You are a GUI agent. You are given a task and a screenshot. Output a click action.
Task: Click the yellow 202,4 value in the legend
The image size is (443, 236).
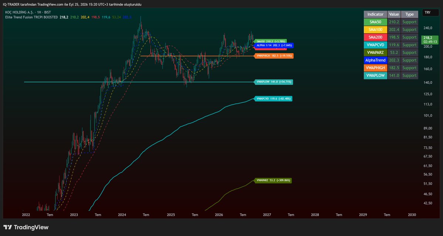[x=85, y=17]
